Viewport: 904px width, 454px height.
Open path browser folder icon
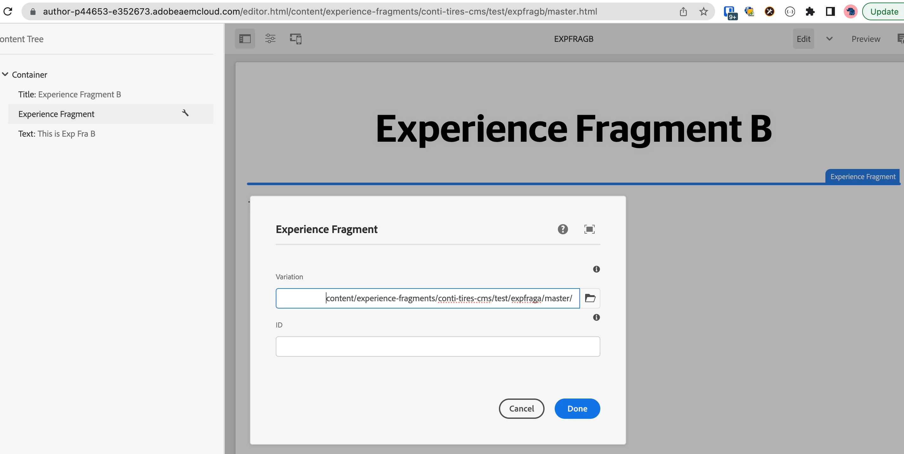(590, 298)
